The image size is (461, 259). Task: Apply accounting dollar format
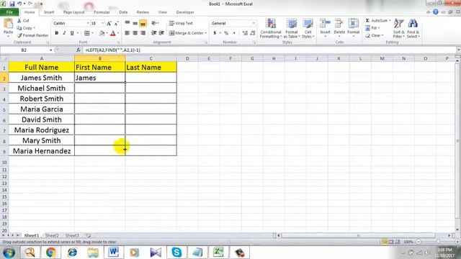[x=215, y=33]
